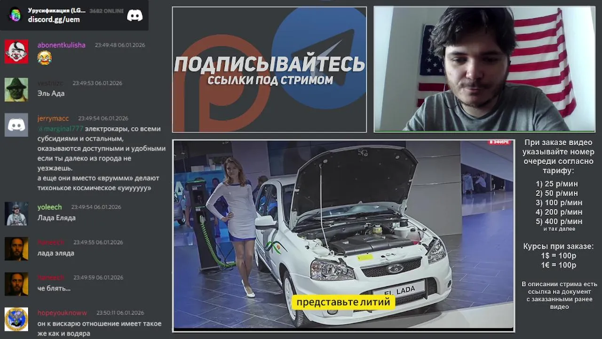Image resolution: width=602 pixels, height=339 pixels.
Task: Click the 'Лада Еляда' chat message
Action: point(56,218)
